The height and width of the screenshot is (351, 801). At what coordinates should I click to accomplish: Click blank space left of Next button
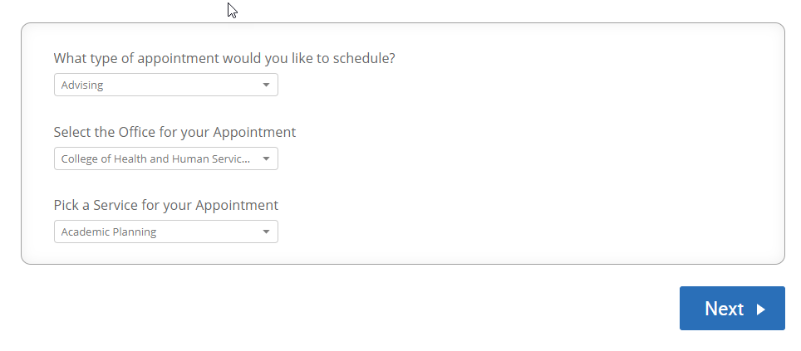point(357,308)
